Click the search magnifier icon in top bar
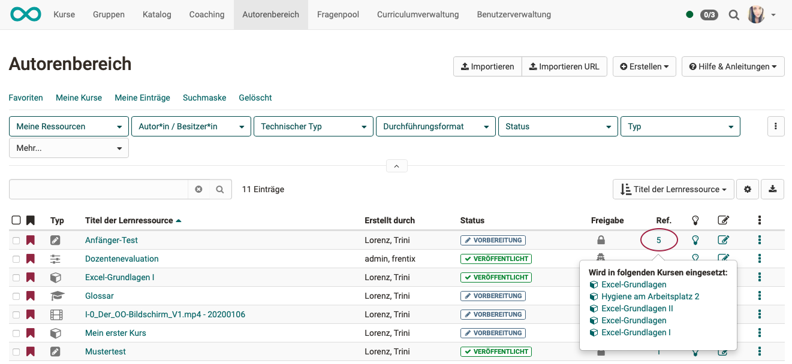The height and width of the screenshot is (364, 792). tap(734, 15)
